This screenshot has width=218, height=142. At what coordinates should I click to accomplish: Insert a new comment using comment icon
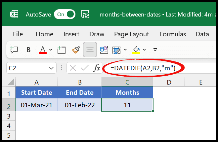(x=14, y=50)
